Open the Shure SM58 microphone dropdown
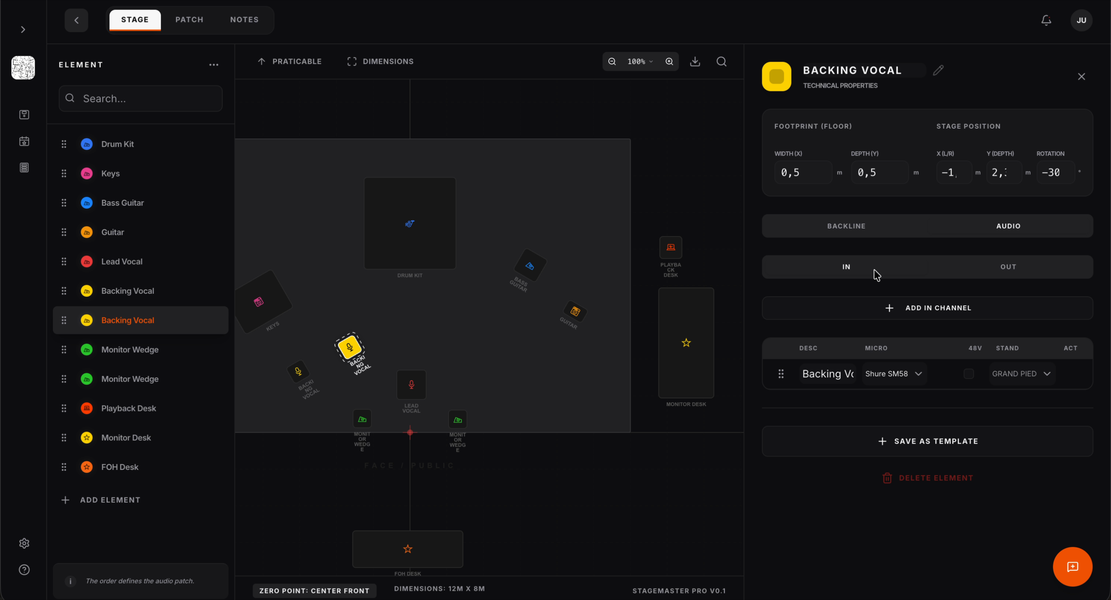The image size is (1111, 600). coord(893,374)
